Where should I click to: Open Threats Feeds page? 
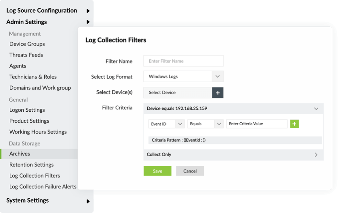tap(26, 55)
